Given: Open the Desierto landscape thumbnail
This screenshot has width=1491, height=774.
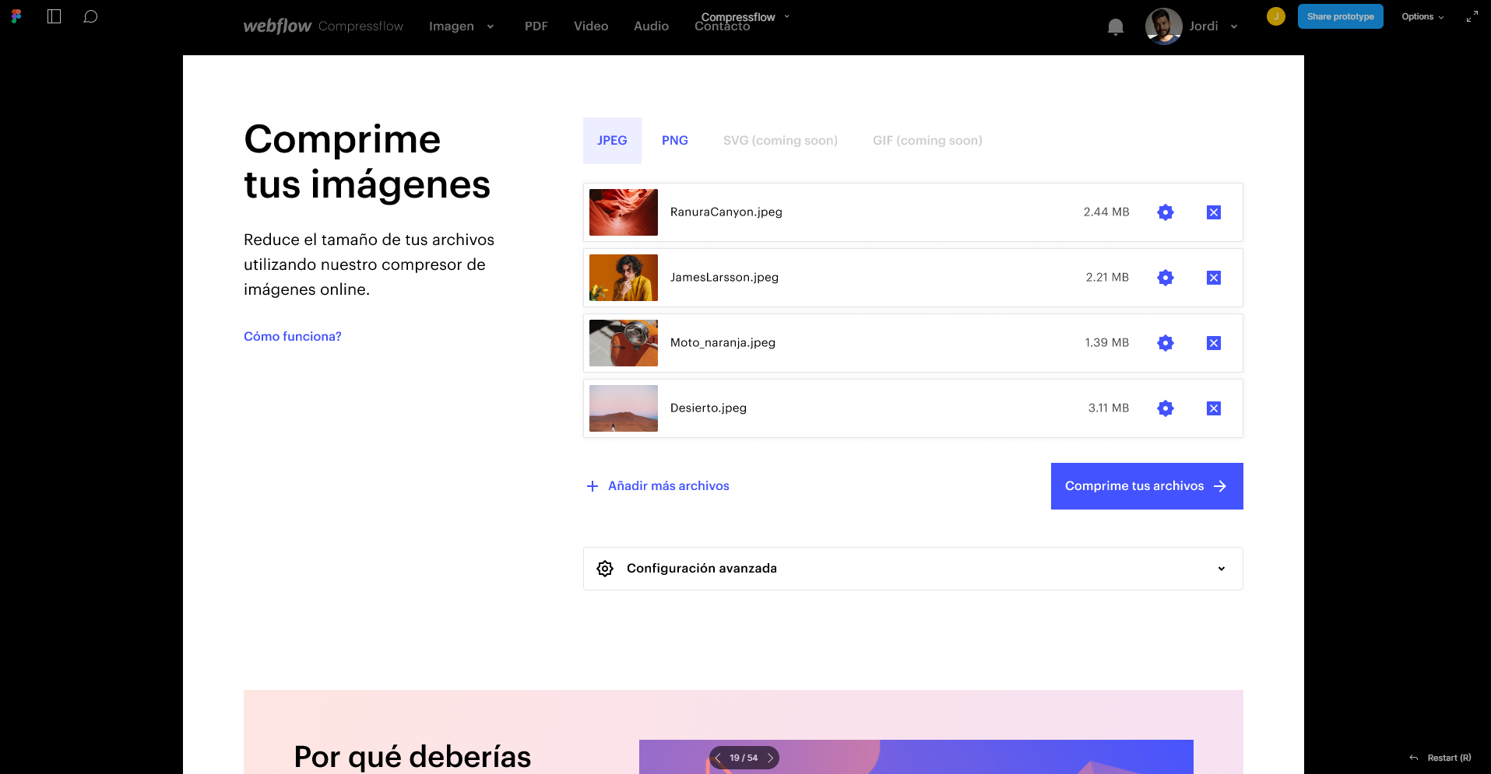Looking at the screenshot, I should click(x=624, y=408).
